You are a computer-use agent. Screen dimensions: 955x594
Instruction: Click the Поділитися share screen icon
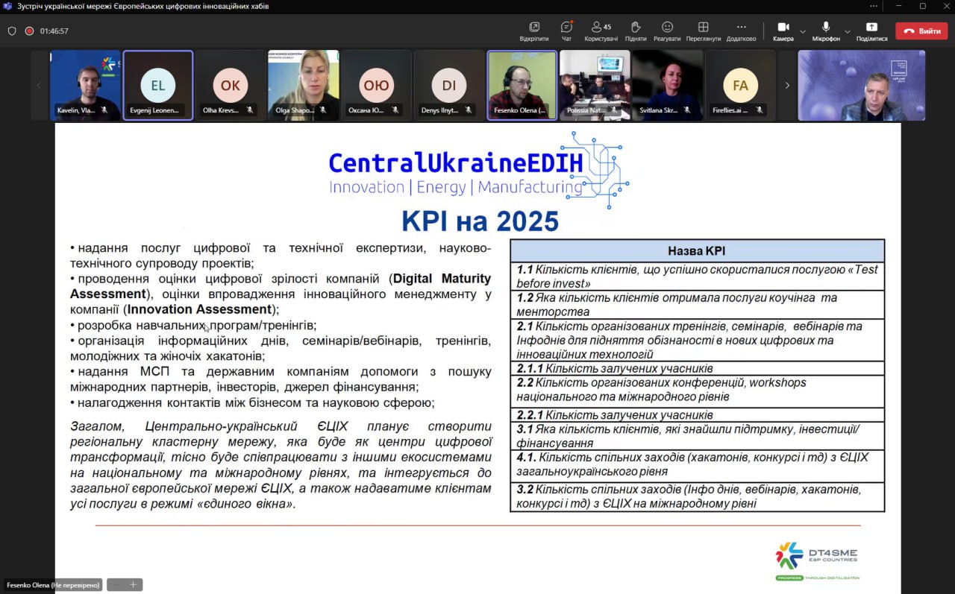(x=871, y=31)
